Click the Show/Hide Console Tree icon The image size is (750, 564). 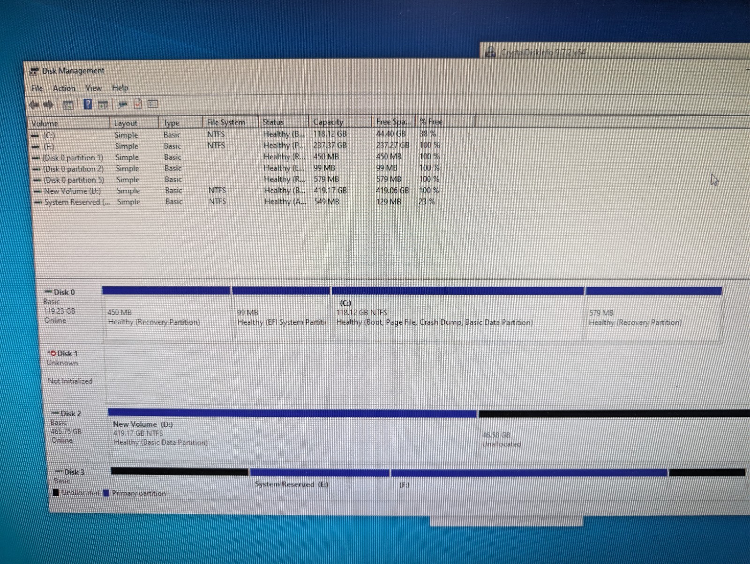coord(68,105)
